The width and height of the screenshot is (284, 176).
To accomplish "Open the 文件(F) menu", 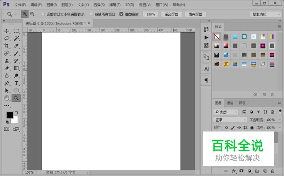I will coord(20,5).
